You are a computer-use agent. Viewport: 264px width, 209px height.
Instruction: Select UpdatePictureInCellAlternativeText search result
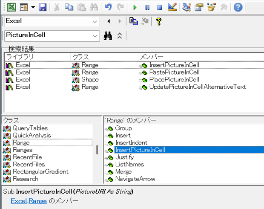[198, 87]
